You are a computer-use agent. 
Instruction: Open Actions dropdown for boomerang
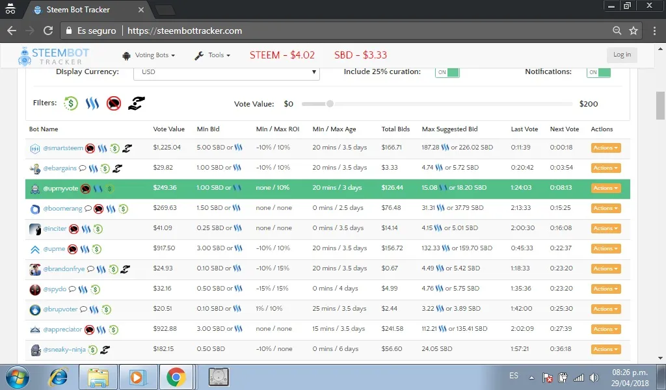tap(606, 209)
